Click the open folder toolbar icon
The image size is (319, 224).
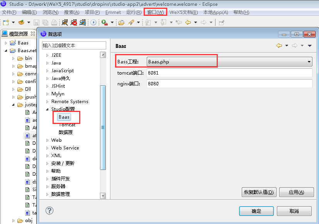(x=121, y=22)
